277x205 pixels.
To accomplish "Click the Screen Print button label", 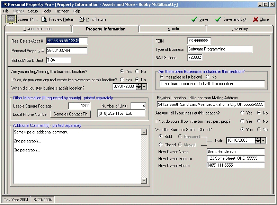I will coord(27,19).
